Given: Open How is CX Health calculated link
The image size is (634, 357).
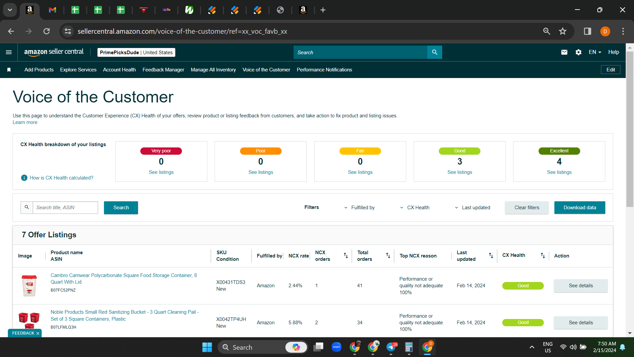Looking at the screenshot, I should pyautogui.click(x=61, y=178).
